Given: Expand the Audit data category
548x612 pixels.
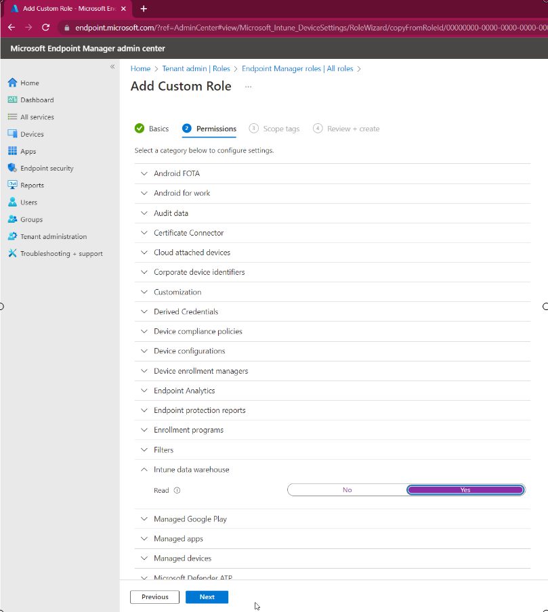Looking at the screenshot, I should pyautogui.click(x=333, y=213).
